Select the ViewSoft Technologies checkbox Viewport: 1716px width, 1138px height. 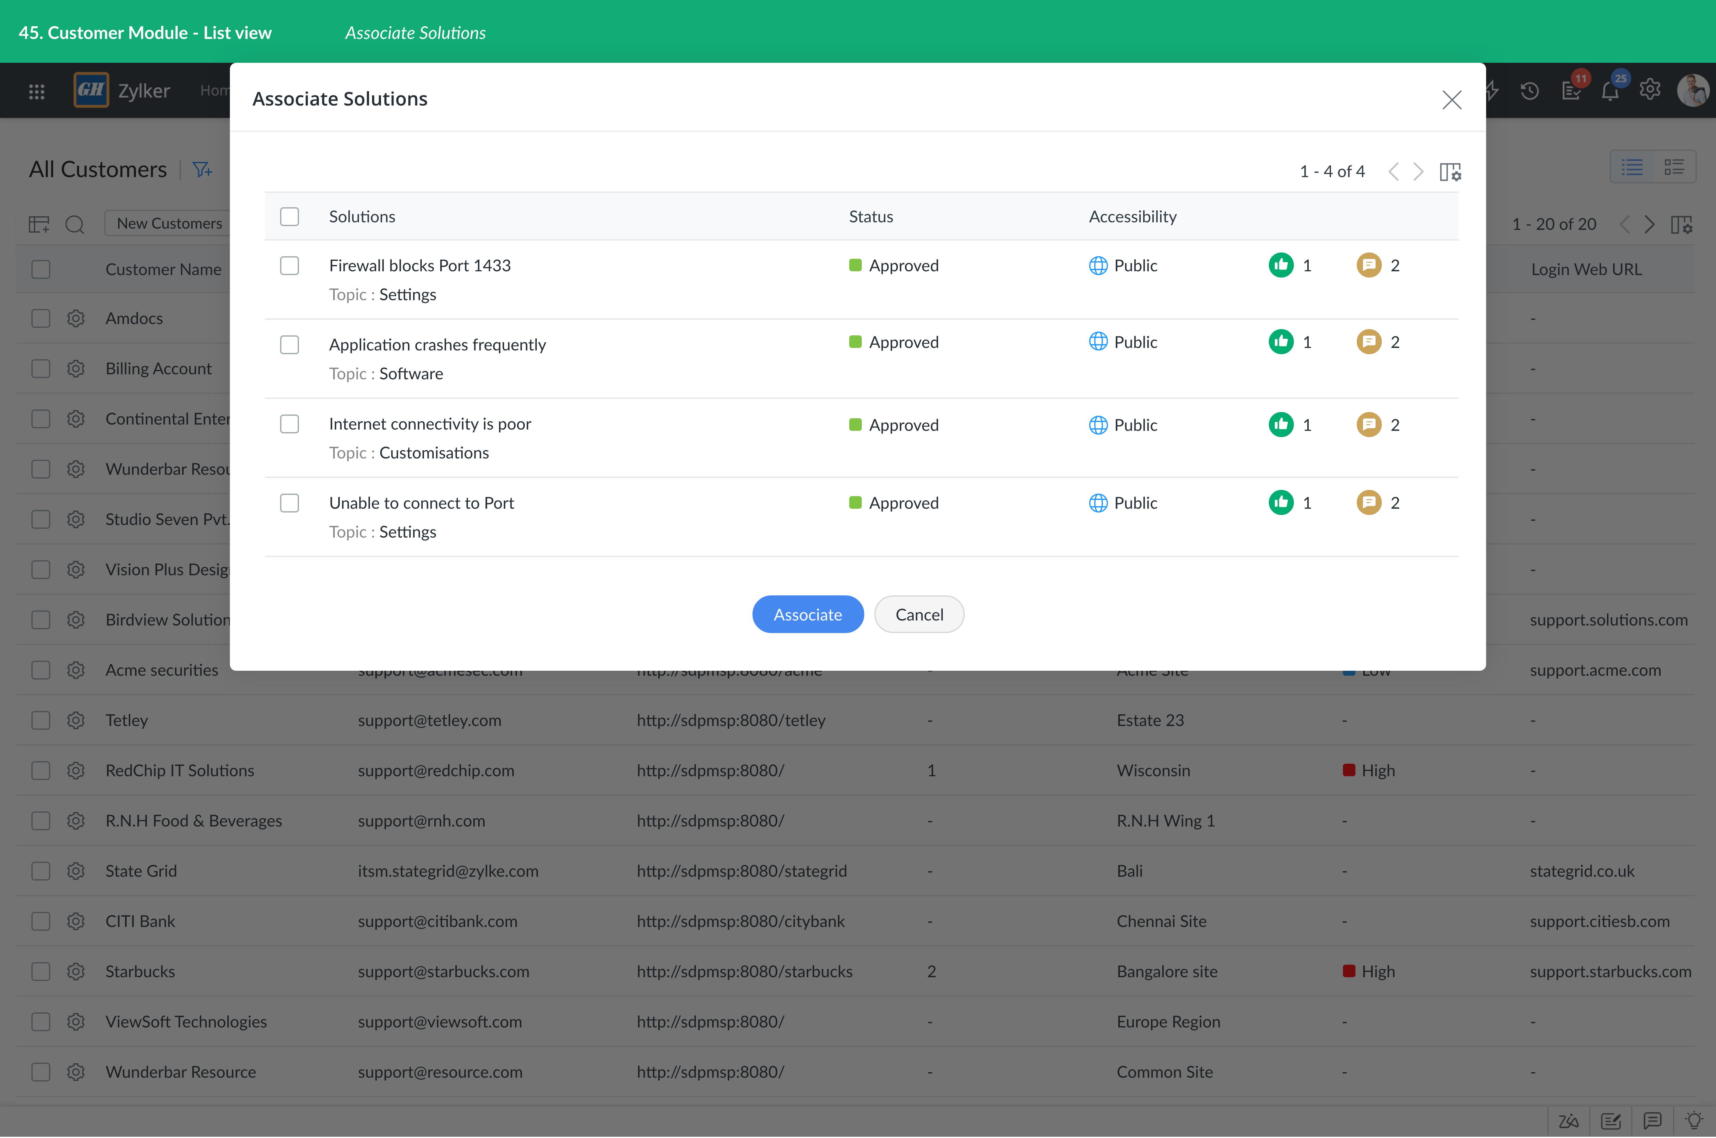(41, 1021)
